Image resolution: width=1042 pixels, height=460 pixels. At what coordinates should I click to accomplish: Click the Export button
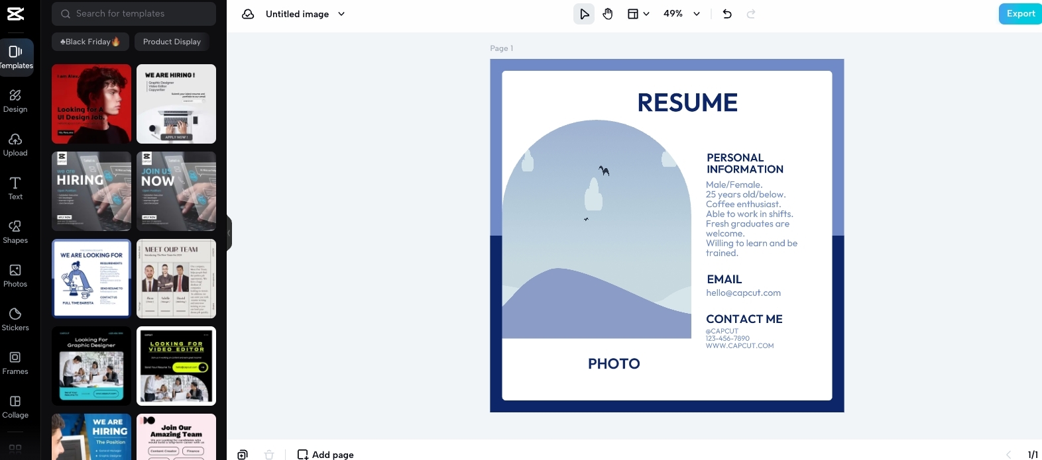pyautogui.click(x=1019, y=14)
